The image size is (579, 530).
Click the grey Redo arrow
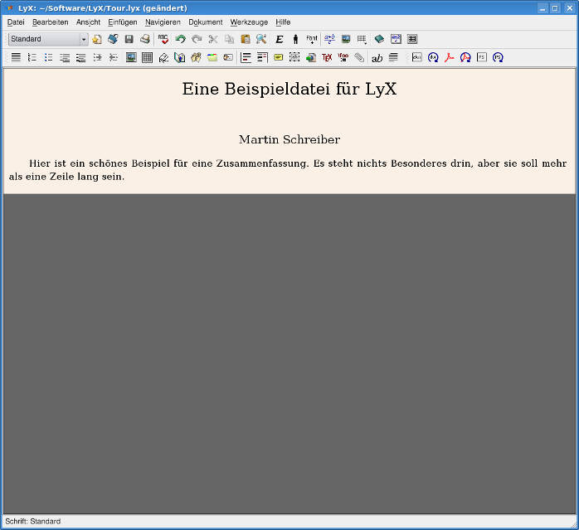pyautogui.click(x=197, y=39)
